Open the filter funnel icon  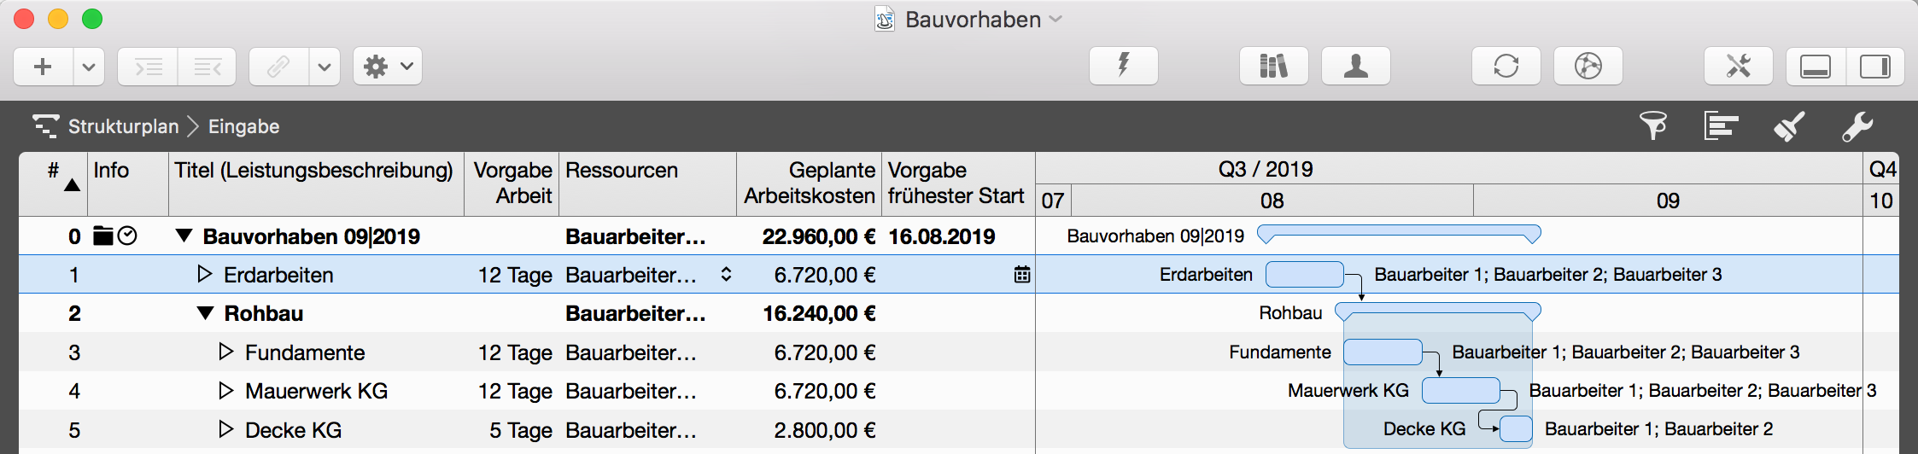tap(1653, 126)
